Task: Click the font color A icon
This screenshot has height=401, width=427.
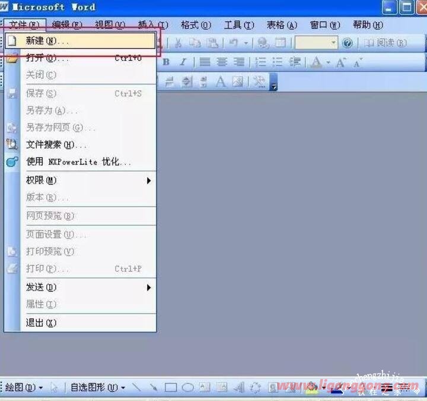Action: (316, 62)
